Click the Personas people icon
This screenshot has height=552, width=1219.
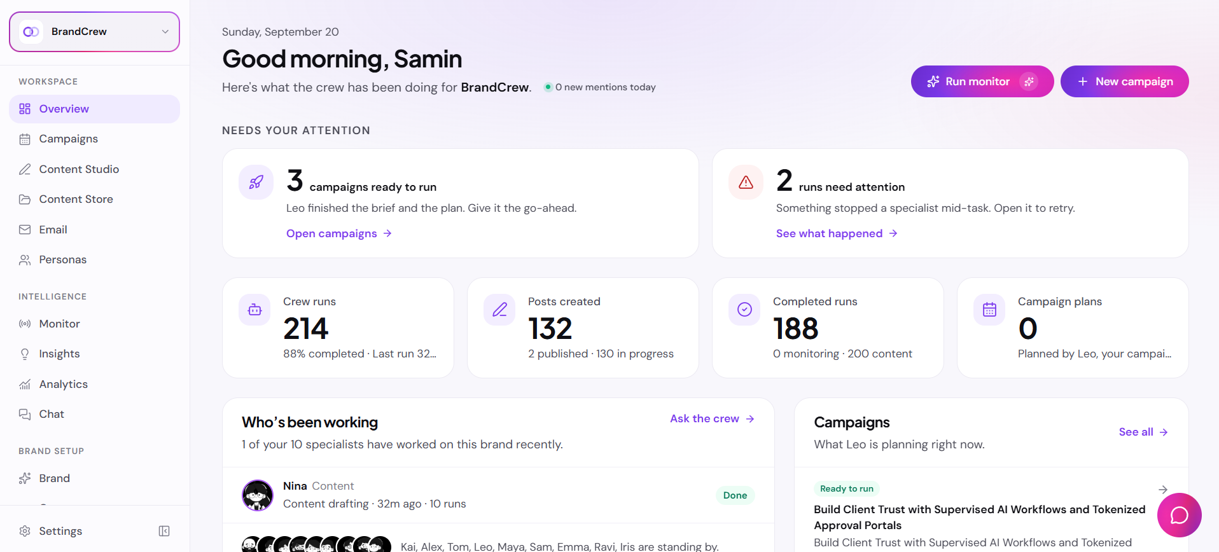(x=25, y=259)
